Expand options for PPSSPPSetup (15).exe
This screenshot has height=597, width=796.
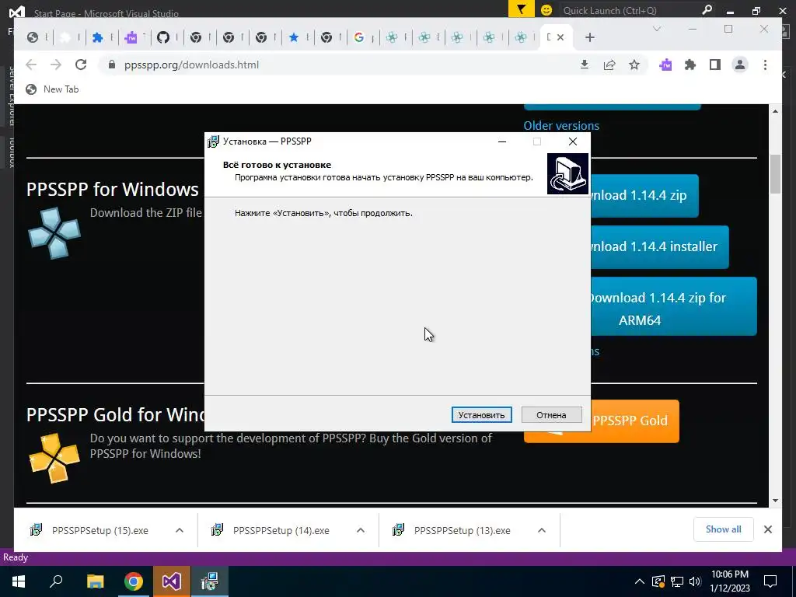coord(180,530)
